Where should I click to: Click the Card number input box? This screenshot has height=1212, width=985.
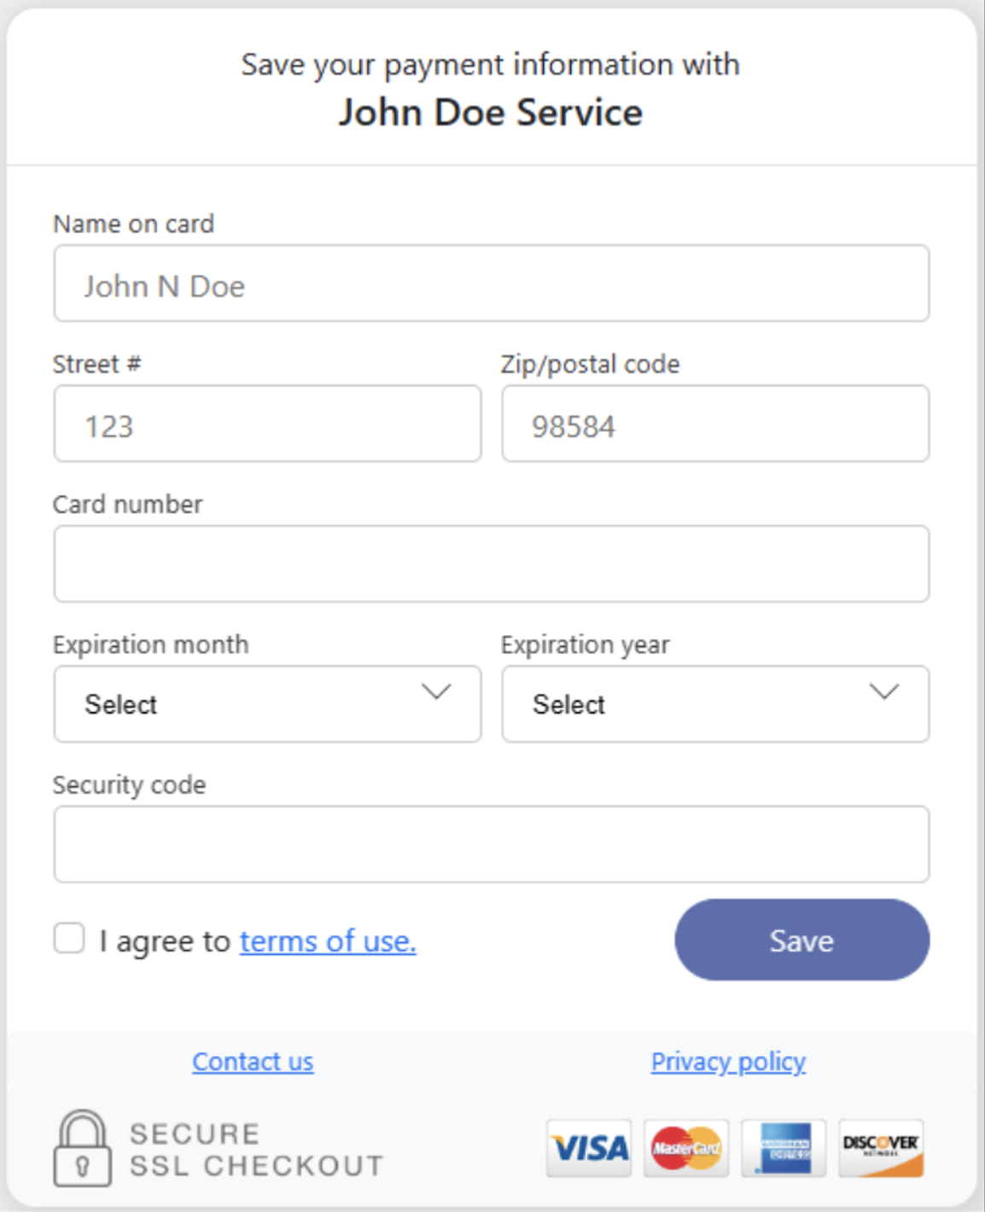click(x=491, y=564)
